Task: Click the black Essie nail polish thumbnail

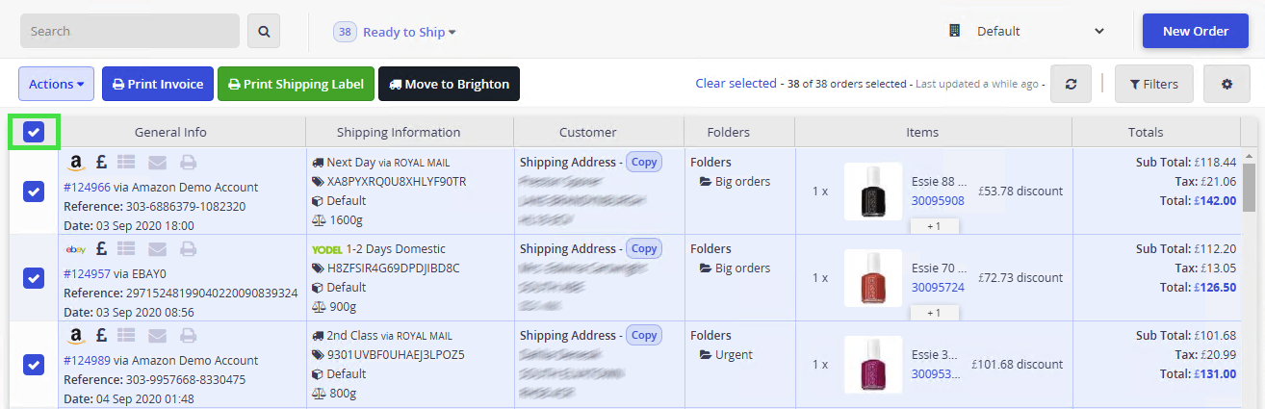Action: (873, 191)
